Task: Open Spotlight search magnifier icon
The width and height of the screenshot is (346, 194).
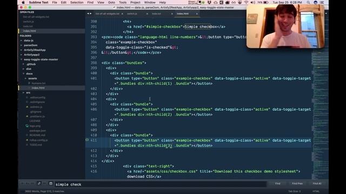Action: pos(308,2)
